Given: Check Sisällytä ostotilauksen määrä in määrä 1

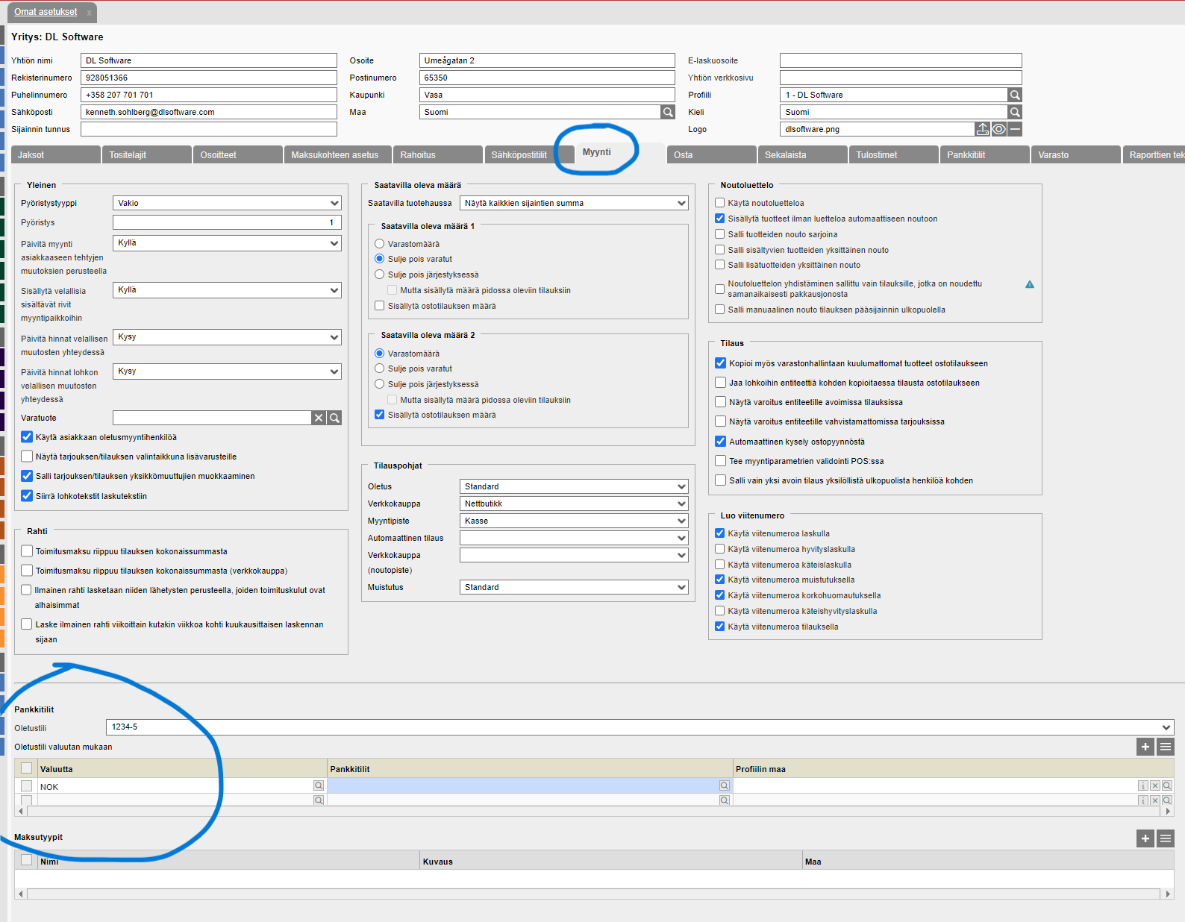Looking at the screenshot, I should point(380,306).
